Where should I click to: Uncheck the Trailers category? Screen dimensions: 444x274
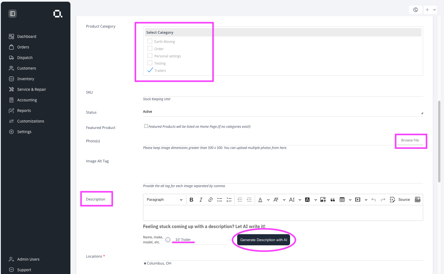[150, 70]
